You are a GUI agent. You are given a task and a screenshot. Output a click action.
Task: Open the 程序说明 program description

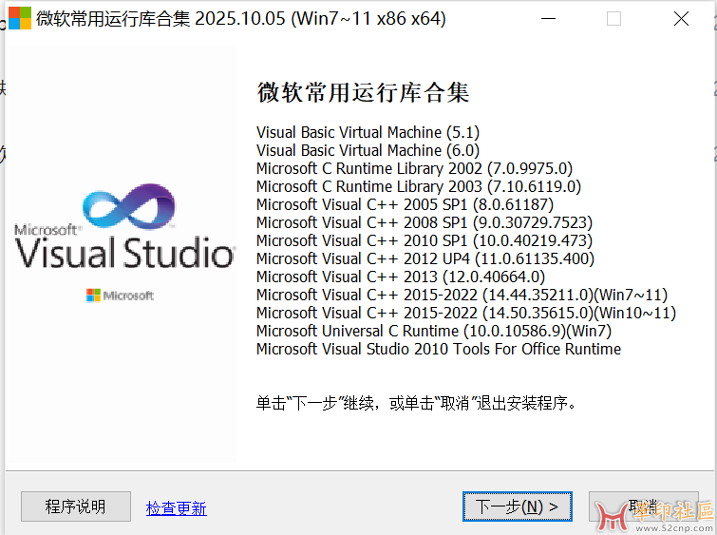(x=76, y=506)
